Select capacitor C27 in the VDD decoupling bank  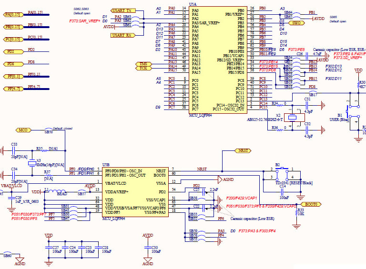pos(49,248)
